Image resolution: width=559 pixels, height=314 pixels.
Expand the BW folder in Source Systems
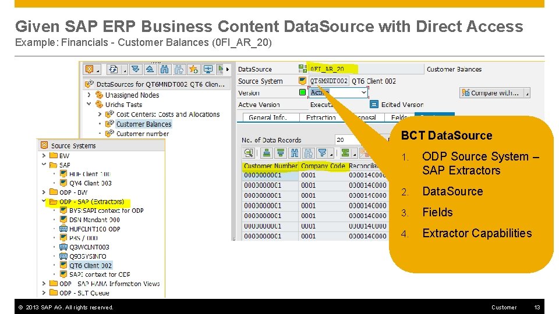point(44,156)
